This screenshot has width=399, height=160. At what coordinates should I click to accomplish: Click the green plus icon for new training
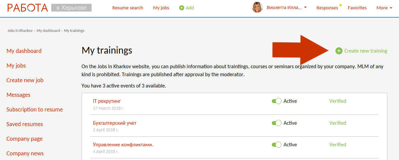coord(339,51)
